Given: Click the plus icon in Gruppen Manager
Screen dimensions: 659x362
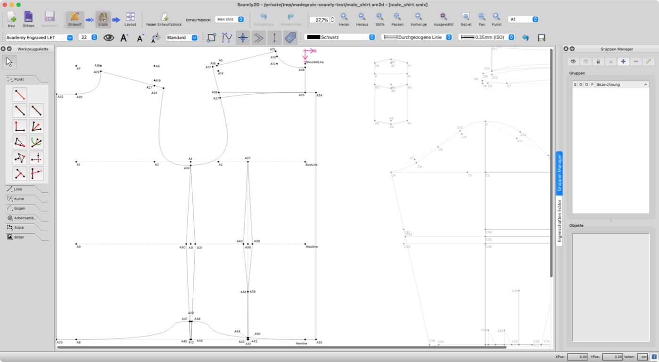Looking at the screenshot, I should click(623, 61).
